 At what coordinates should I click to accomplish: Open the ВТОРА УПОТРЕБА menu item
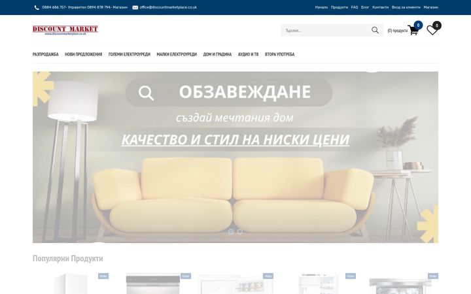click(x=280, y=54)
